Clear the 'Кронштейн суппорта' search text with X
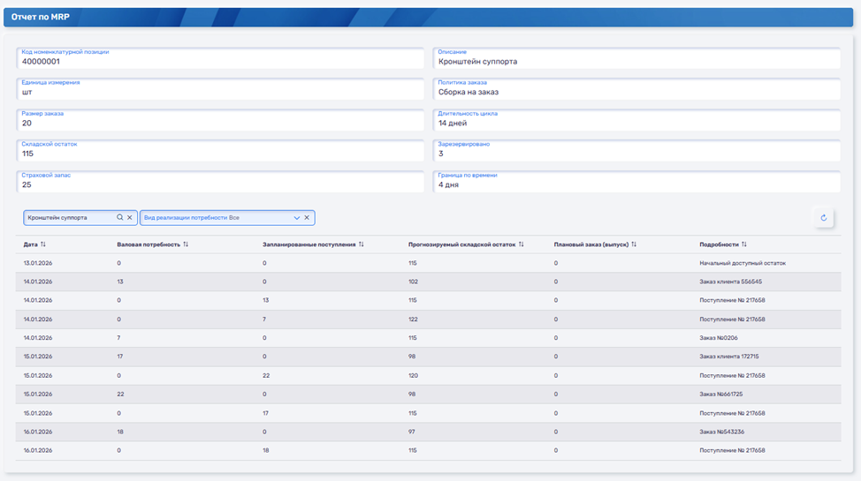 (x=130, y=217)
